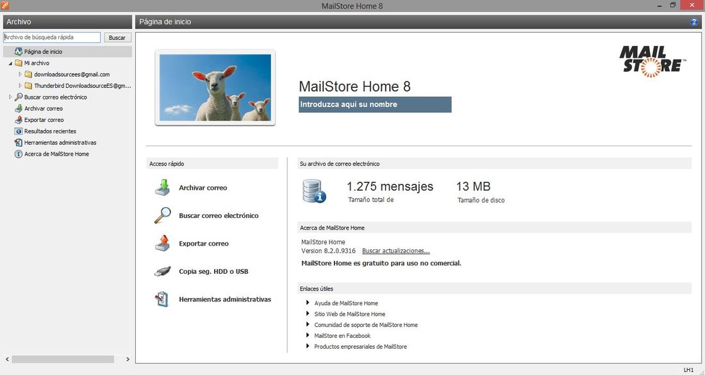
Task: Click the sheep profile picture
Action: (x=215, y=87)
